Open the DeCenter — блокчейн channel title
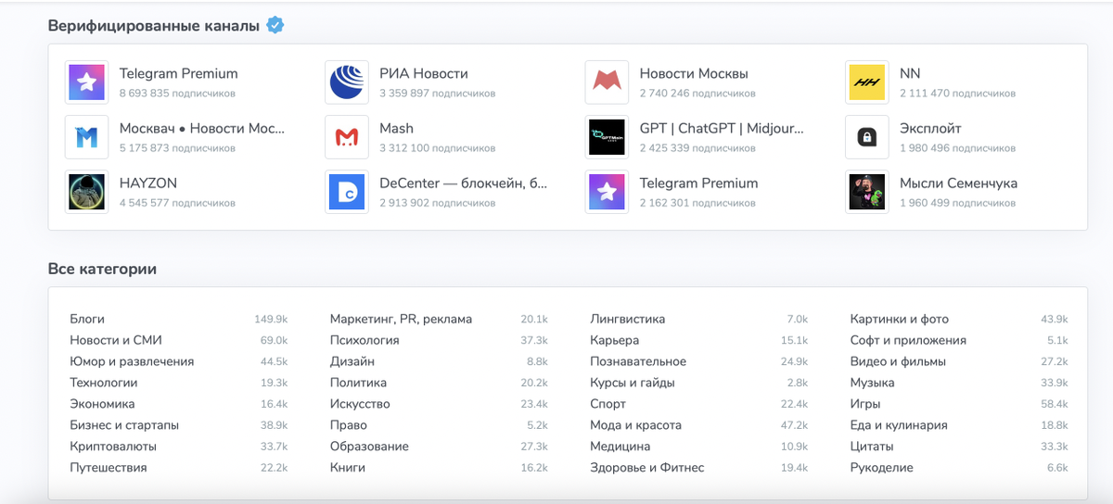This screenshot has width=1113, height=504. coord(464,183)
